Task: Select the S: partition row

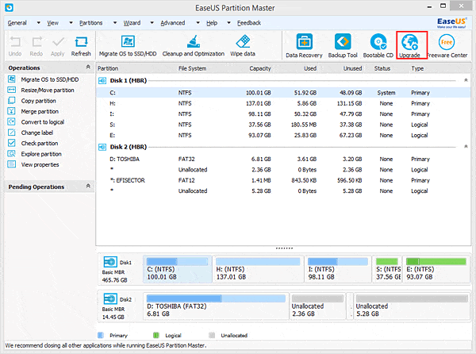Action: coord(283,125)
